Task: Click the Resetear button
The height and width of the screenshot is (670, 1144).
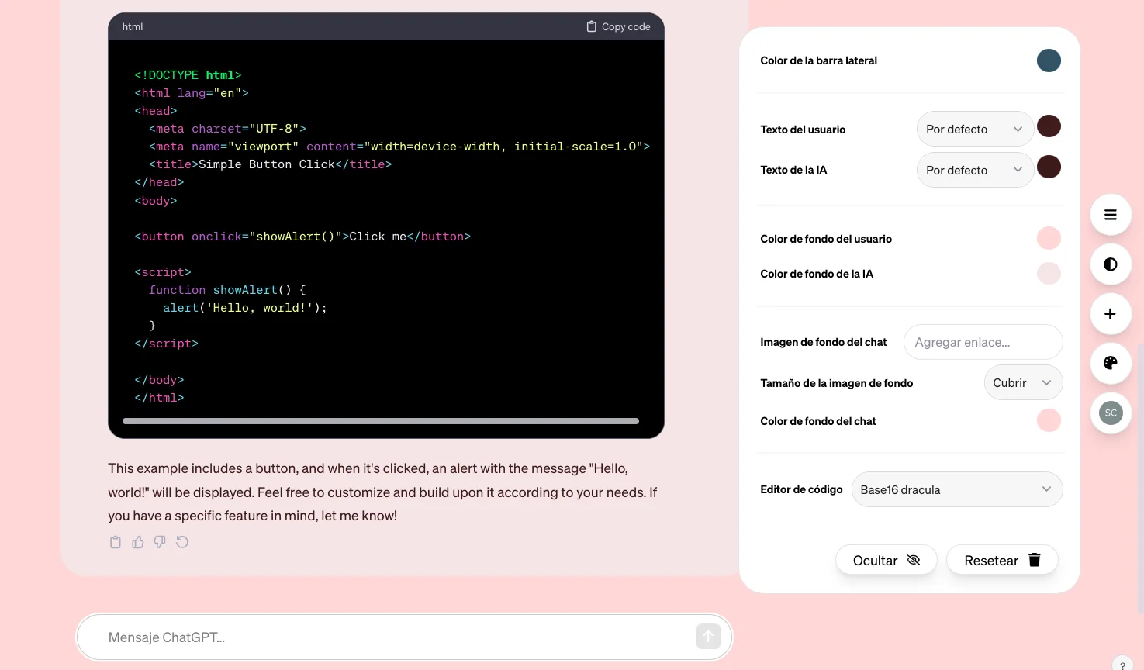Action: click(x=1002, y=560)
